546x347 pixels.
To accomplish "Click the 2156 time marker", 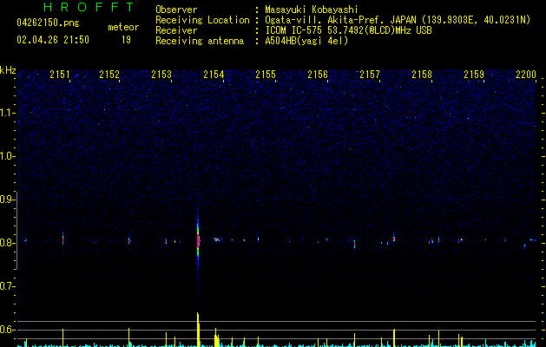I will (318, 75).
